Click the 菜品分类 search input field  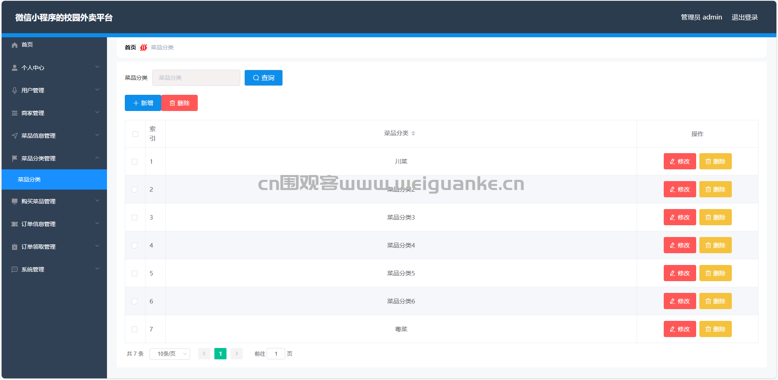coord(196,78)
